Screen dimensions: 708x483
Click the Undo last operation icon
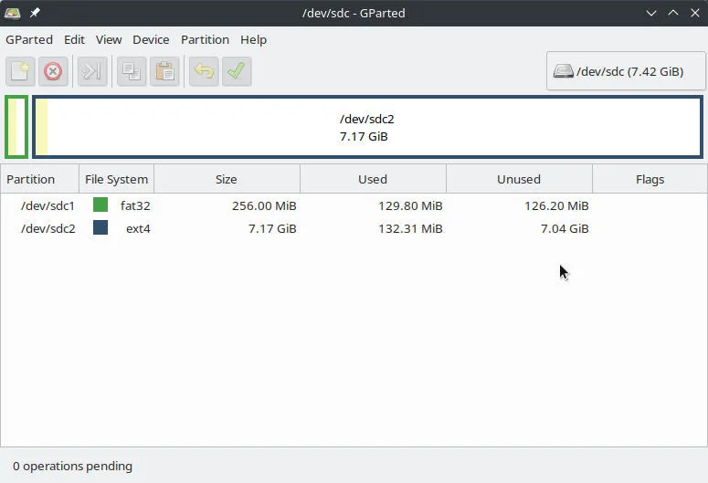point(204,71)
